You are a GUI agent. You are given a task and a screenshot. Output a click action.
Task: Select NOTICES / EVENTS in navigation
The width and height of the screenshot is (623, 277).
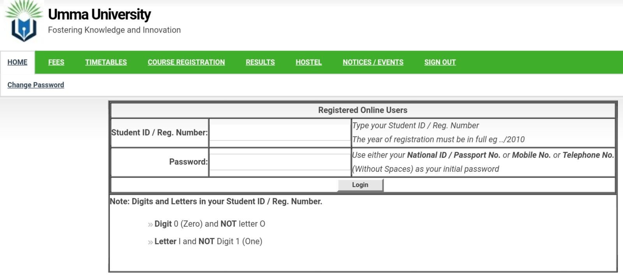[373, 62]
